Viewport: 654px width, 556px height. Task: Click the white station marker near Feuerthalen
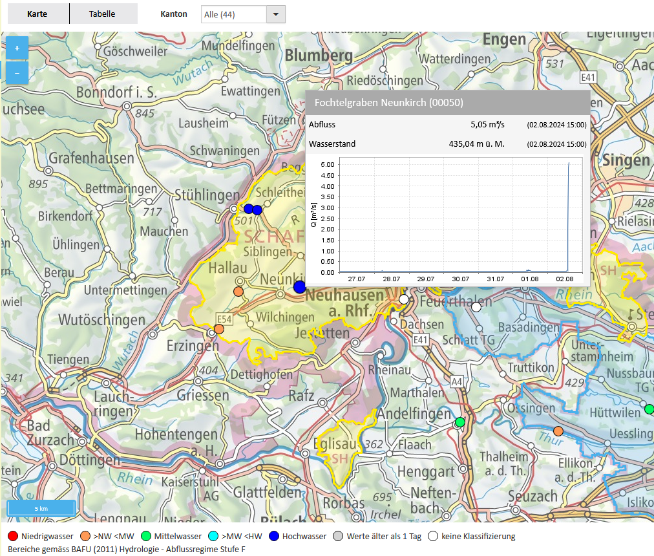pyautogui.click(x=476, y=307)
